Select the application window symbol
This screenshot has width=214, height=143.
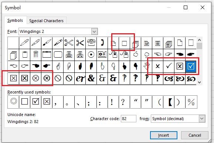point(47,55)
